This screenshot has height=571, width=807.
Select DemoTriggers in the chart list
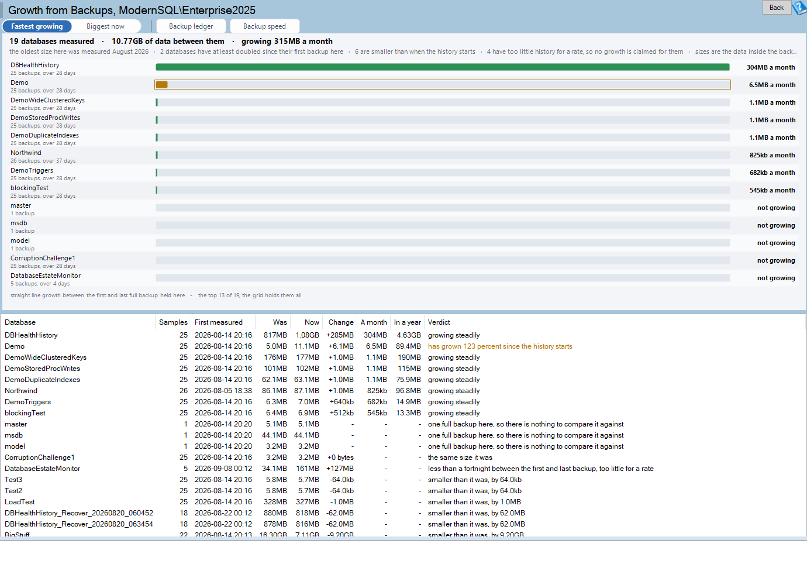(32, 170)
